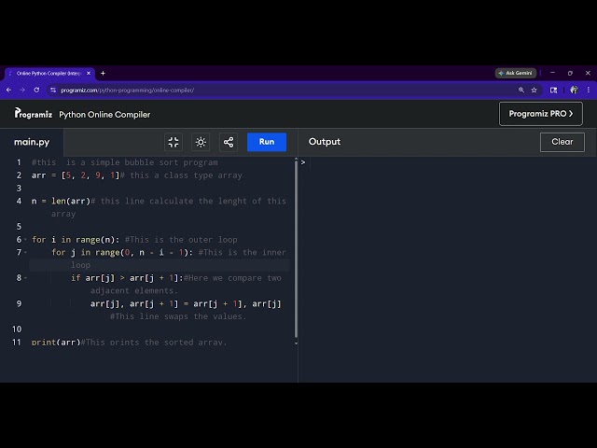597x448 pixels.
Task: Select the main.py file tab
Action: pyautogui.click(x=32, y=142)
